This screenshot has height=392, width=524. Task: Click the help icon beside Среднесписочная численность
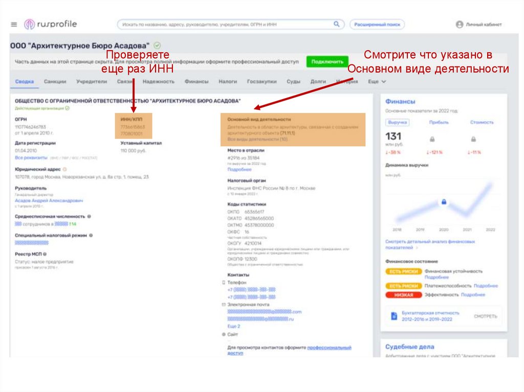tap(89, 216)
